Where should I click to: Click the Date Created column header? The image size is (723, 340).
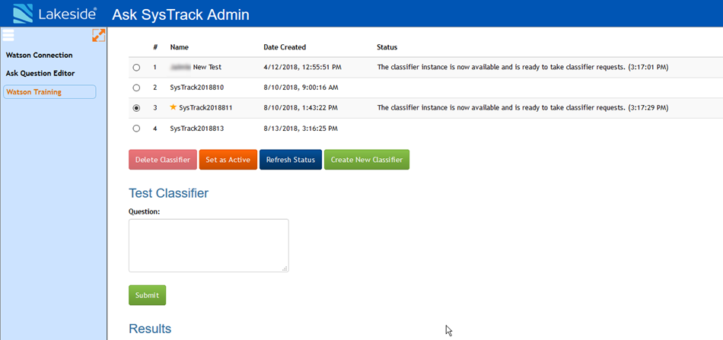[x=285, y=47]
